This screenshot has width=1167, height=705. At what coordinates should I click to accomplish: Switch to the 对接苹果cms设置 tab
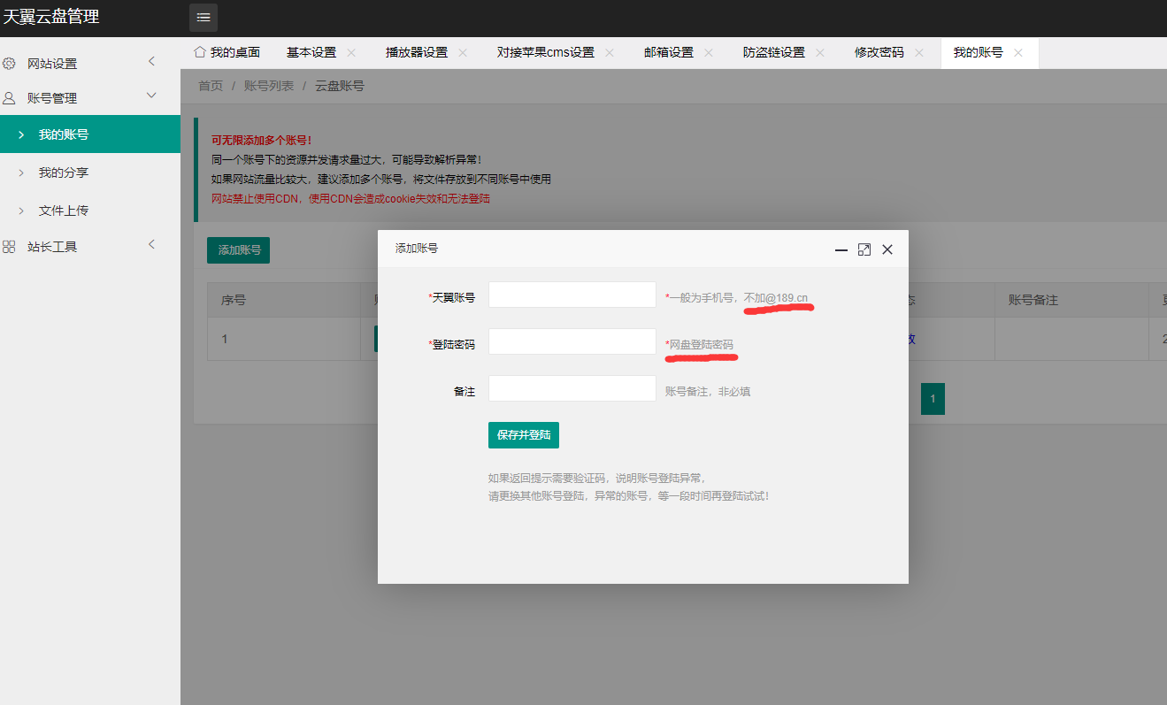pyautogui.click(x=546, y=52)
